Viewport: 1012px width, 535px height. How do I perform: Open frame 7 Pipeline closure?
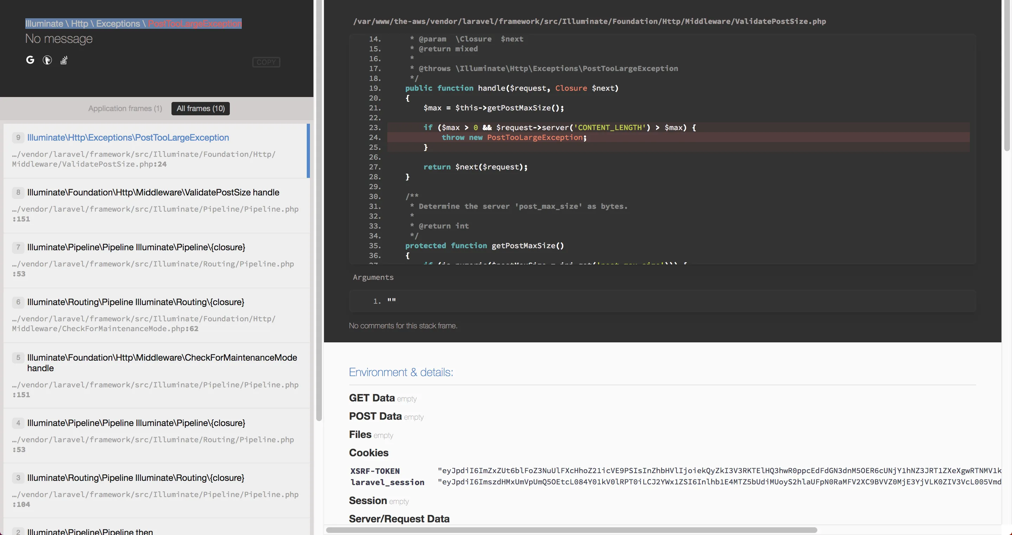tap(136, 247)
